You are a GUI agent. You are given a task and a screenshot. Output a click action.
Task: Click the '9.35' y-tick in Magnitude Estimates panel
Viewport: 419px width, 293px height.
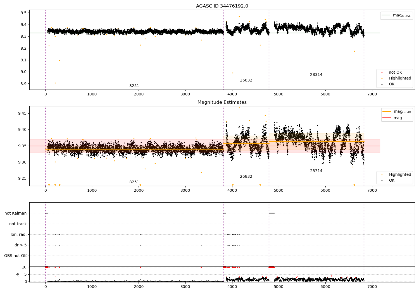tap(22, 146)
